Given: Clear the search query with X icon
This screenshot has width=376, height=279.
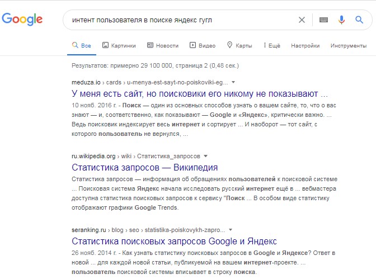Looking at the screenshot, I should 302,20.
